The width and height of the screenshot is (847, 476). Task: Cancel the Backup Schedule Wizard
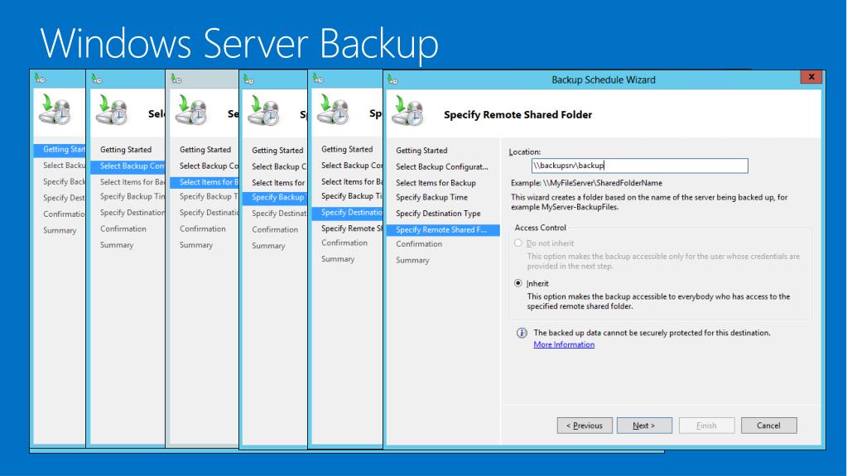click(x=768, y=426)
